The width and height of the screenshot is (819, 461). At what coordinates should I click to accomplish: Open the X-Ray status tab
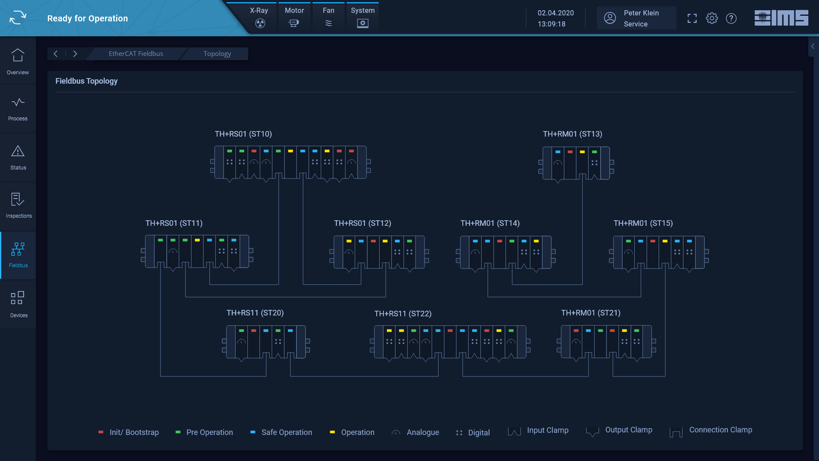tap(259, 17)
